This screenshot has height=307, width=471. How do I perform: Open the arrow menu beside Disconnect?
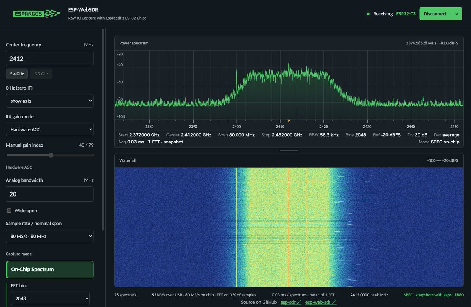pyautogui.click(x=457, y=14)
